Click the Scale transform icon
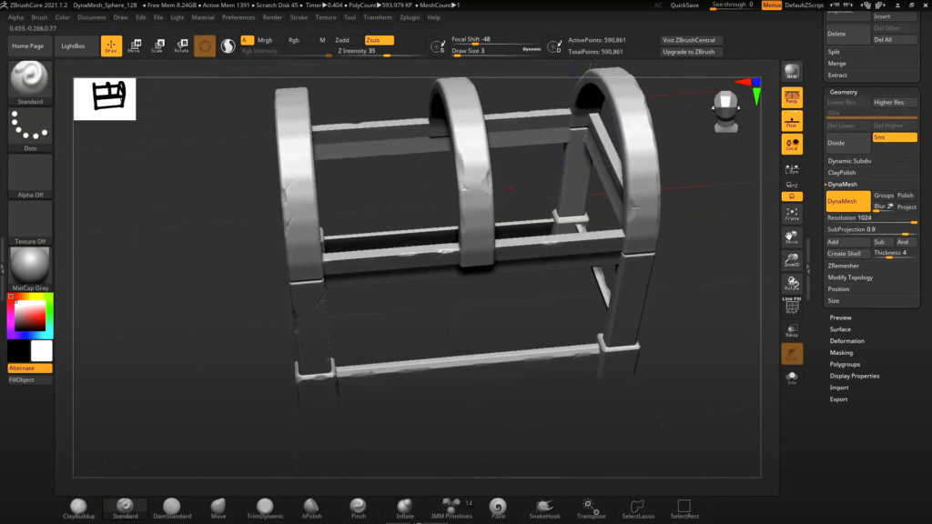 [158, 45]
